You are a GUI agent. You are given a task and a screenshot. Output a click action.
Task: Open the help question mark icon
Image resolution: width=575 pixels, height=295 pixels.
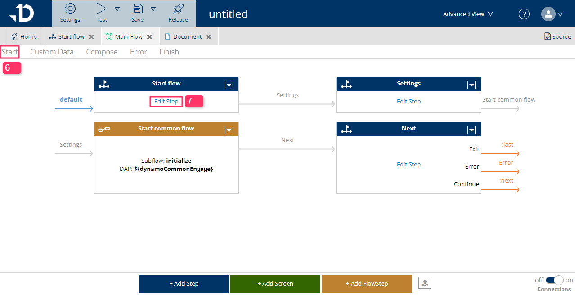click(x=524, y=14)
